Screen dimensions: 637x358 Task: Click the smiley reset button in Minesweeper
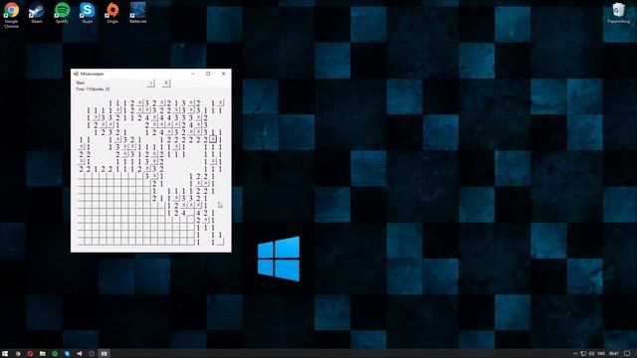[x=150, y=84]
